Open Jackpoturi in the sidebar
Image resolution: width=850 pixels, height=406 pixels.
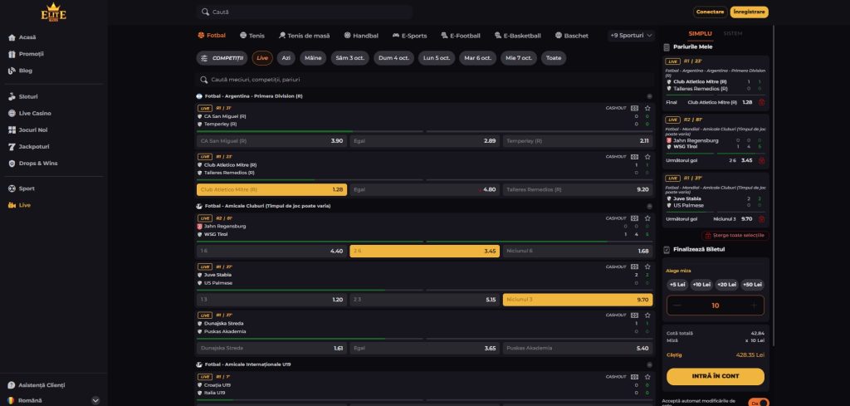[33, 146]
